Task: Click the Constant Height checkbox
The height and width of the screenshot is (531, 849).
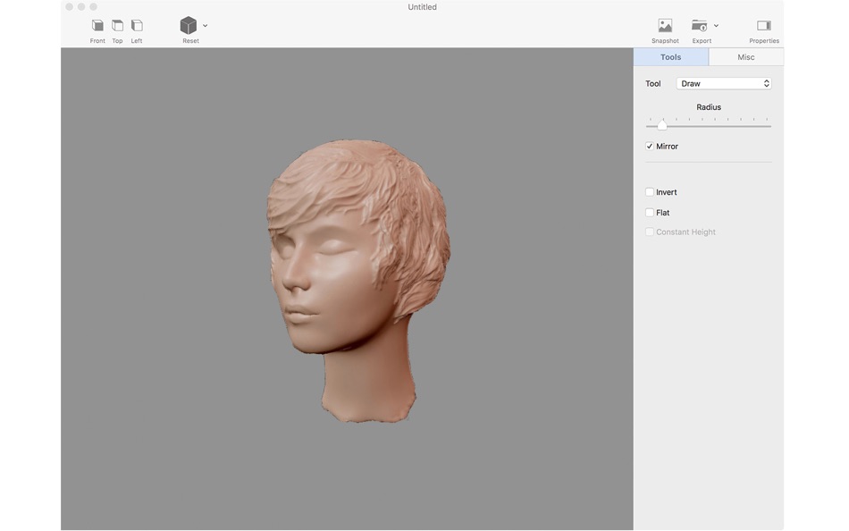Action: click(x=650, y=232)
